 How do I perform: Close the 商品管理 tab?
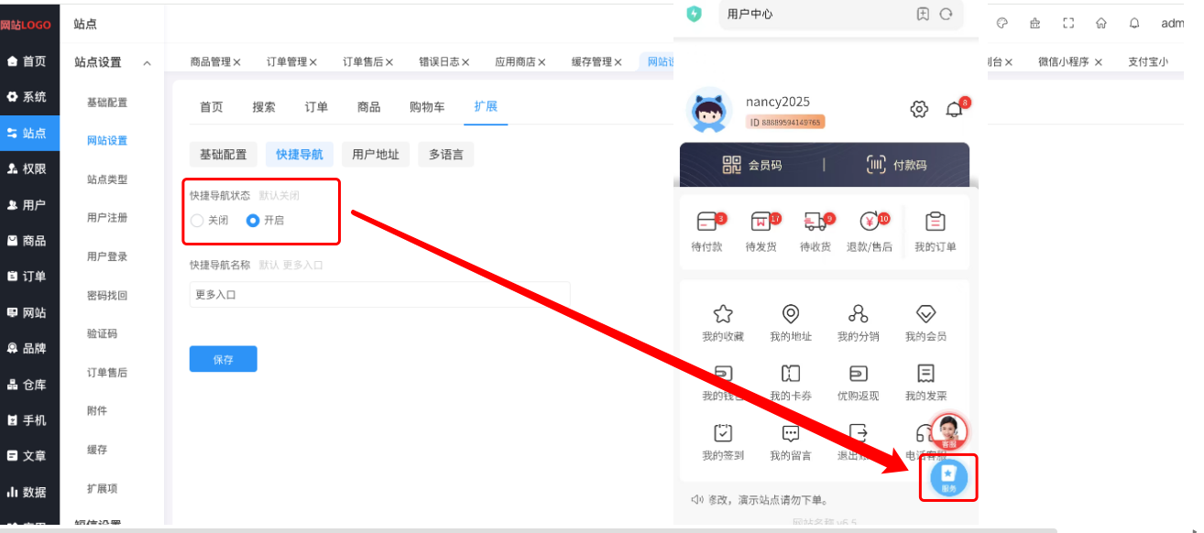tap(236, 62)
